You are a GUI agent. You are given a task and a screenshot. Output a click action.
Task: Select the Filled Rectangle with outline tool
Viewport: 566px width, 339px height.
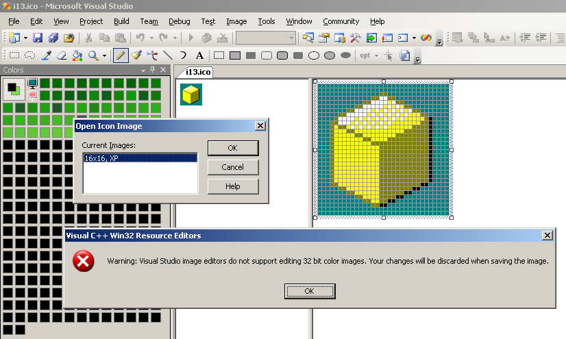235,55
